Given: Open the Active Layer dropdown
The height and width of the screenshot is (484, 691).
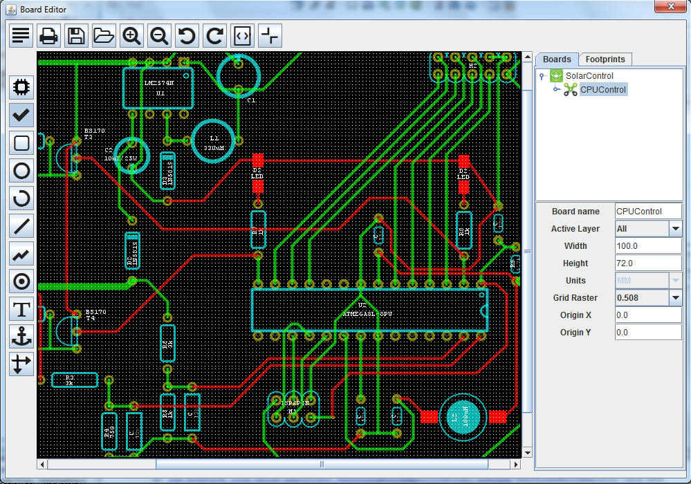Looking at the screenshot, I should click(x=675, y=229).
